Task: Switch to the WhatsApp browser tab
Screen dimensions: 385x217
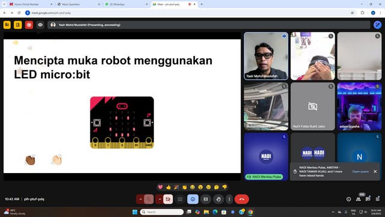Action: tap(125, 4)
